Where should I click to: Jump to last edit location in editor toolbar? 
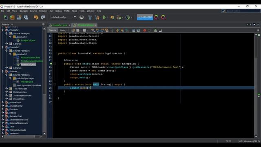(x=73, y=30)
